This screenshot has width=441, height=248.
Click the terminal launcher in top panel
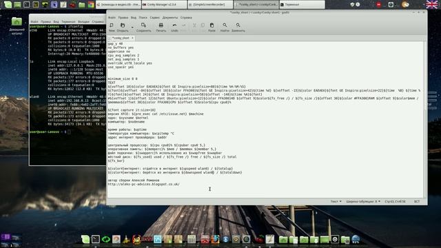pyautogui.click(x=26, y=5)
